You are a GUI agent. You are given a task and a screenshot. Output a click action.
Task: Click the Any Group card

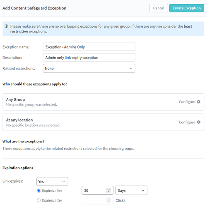(x=103, y=102)
